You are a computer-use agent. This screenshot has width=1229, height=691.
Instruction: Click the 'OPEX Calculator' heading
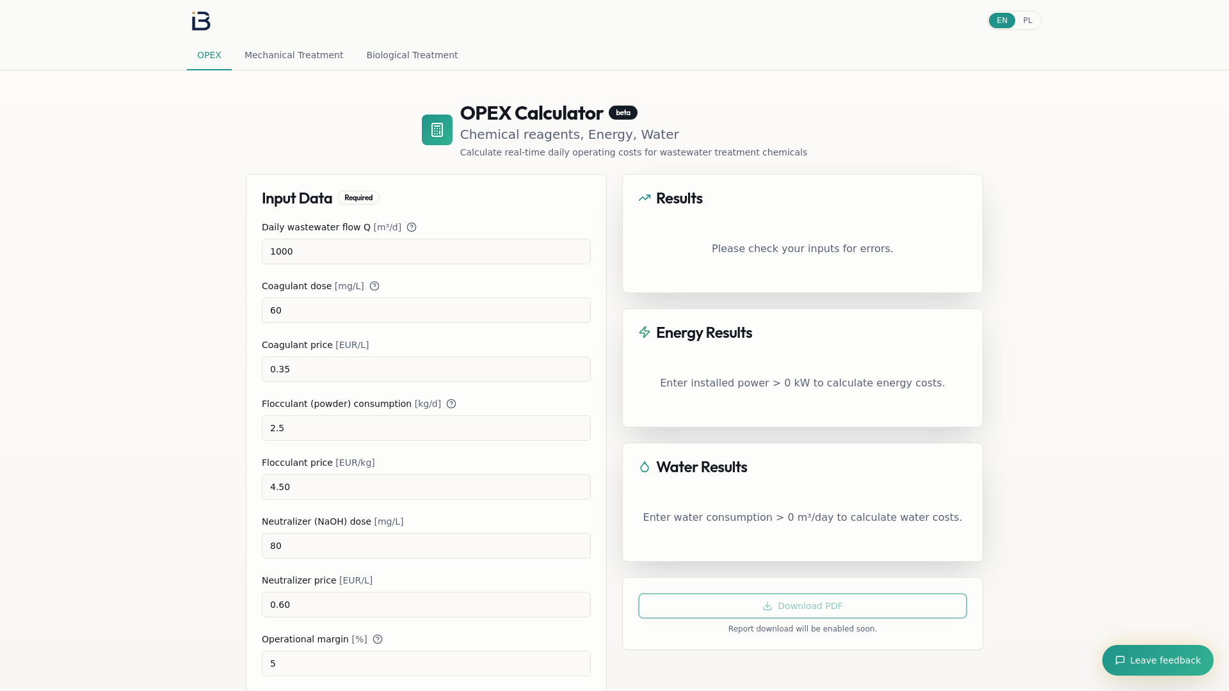pos(531,113)
